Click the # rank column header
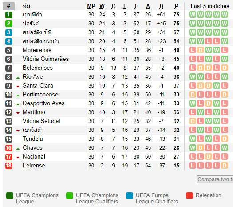 tap(8, 6)
